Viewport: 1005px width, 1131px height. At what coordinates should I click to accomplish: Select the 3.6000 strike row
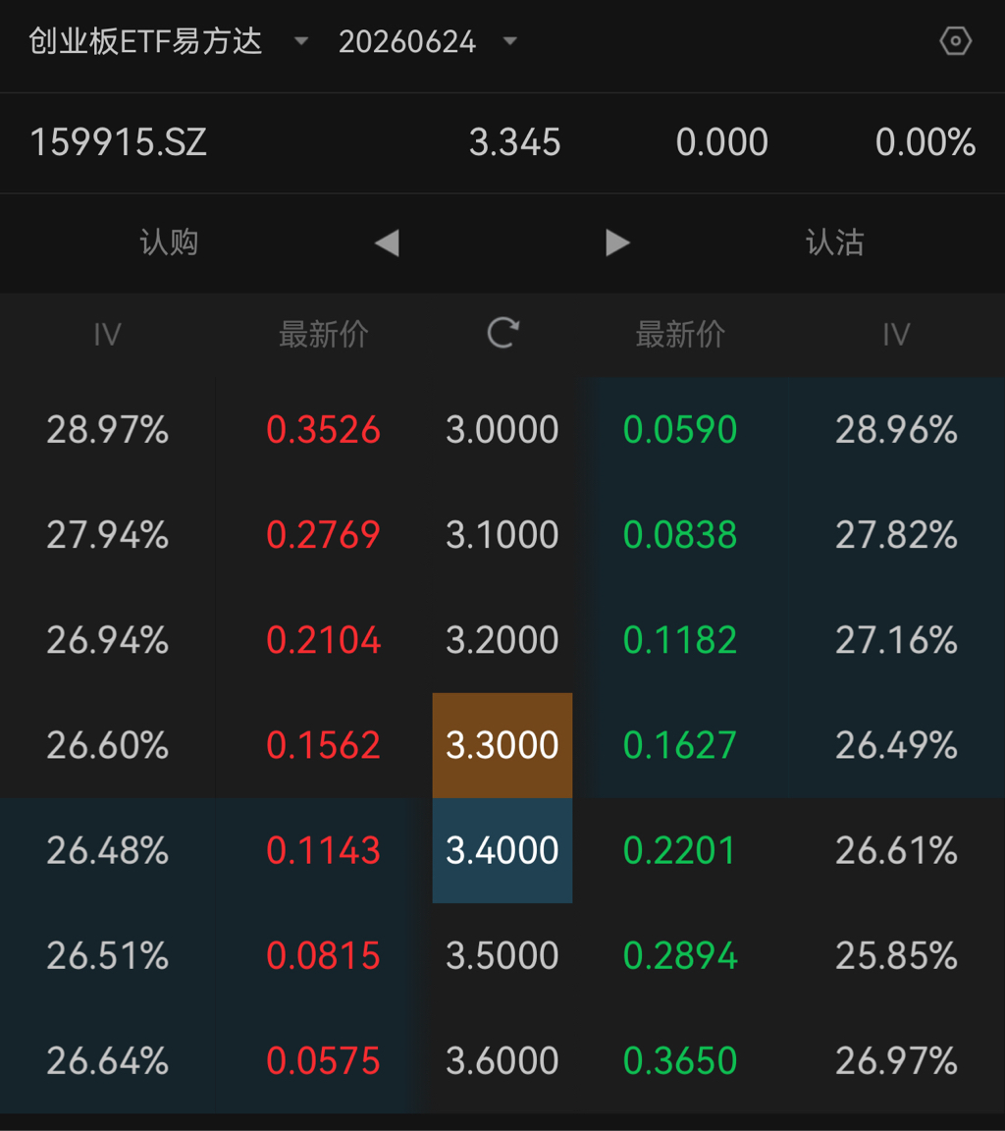tap(502, 1060)
